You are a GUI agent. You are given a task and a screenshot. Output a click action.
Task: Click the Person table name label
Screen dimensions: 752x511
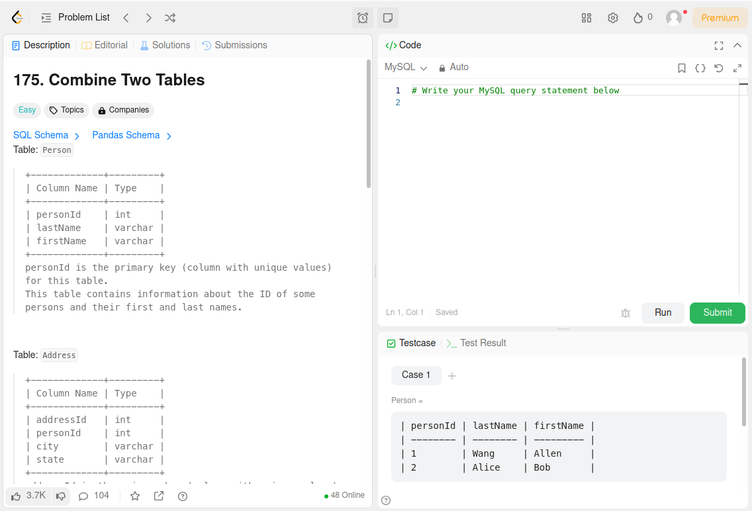click(56, 150)
